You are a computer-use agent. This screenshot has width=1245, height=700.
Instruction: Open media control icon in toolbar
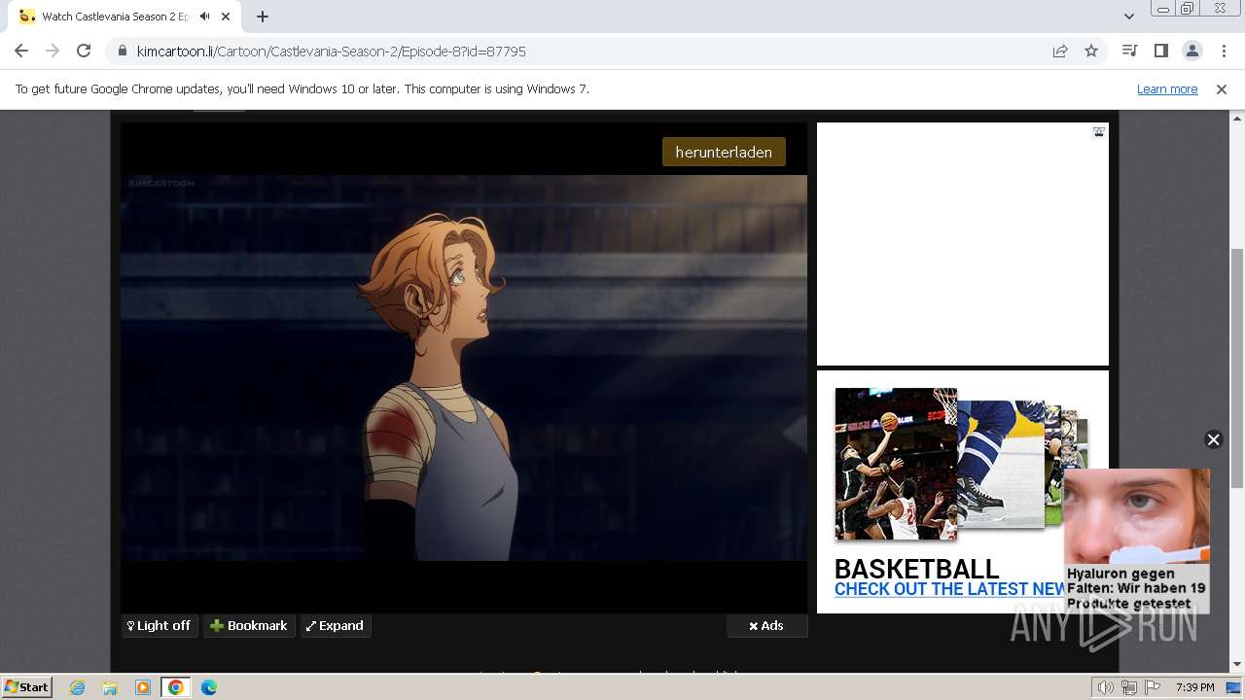pos(1129,51)
